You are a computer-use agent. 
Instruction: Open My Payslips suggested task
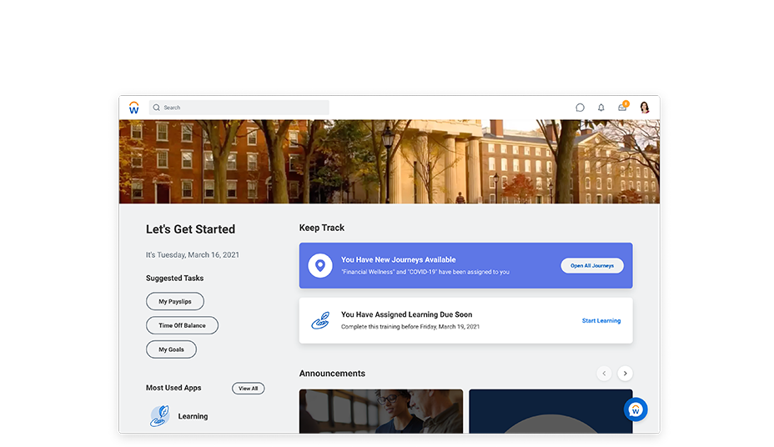click(x=175, y=301)
